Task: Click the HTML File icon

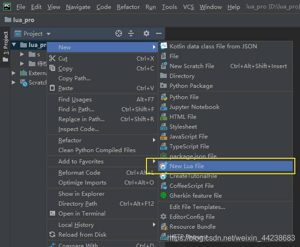Action: coord(163,117)
